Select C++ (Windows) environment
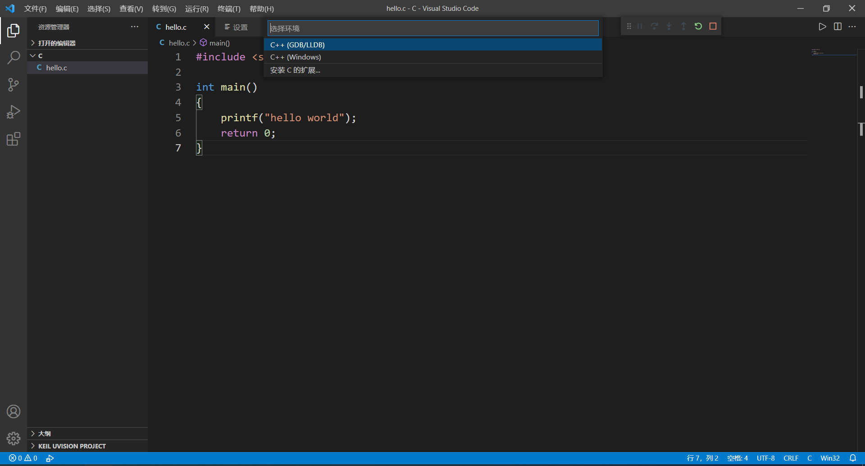This screenshot has height=466, width=865. 433,57
